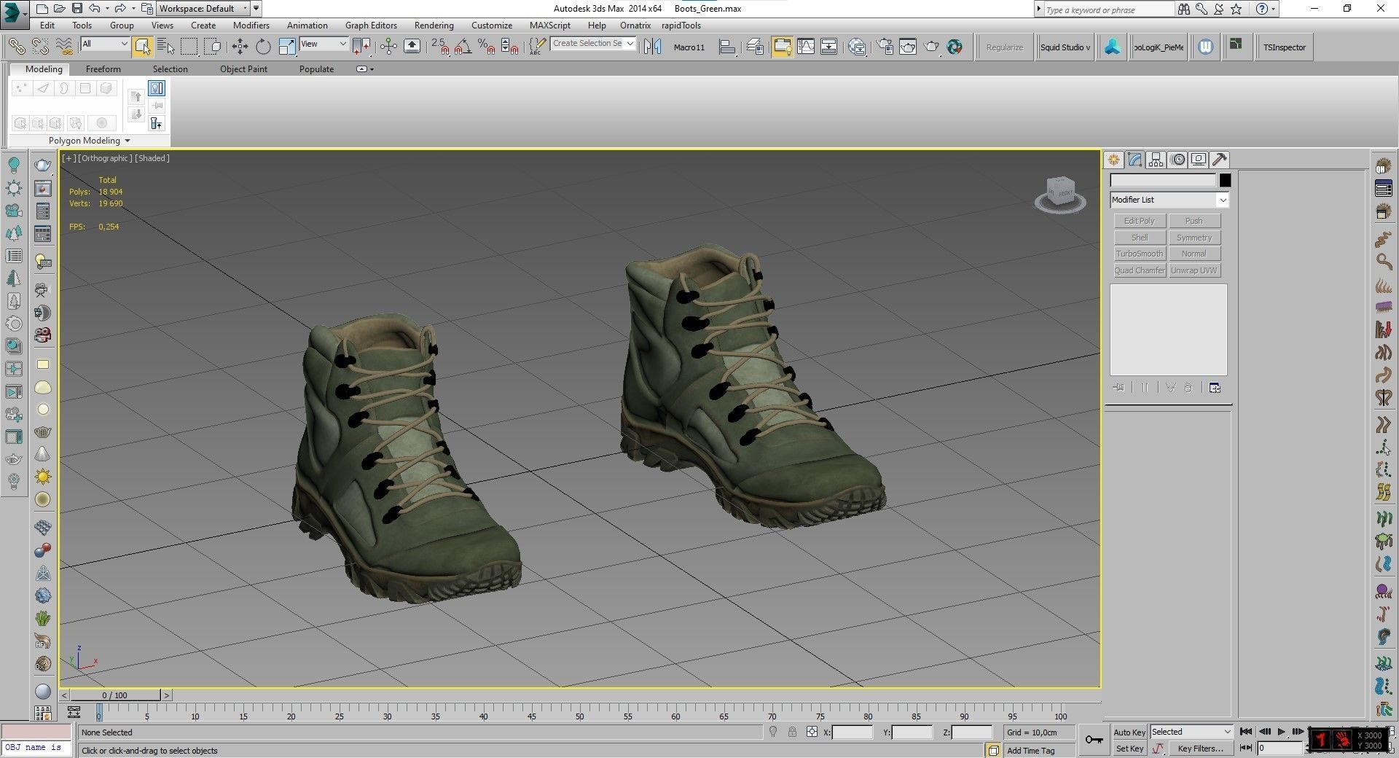
Task: Open the Workspace: Default dropdown
Action: point(203,9)
